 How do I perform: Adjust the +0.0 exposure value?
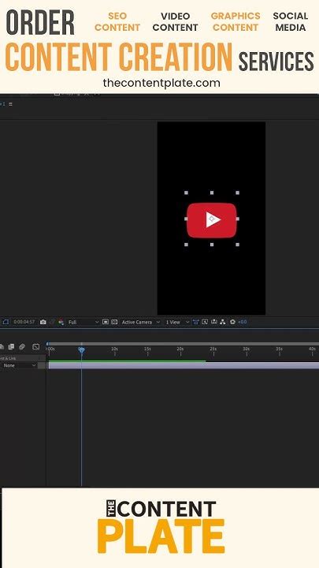tap(243, 322)
